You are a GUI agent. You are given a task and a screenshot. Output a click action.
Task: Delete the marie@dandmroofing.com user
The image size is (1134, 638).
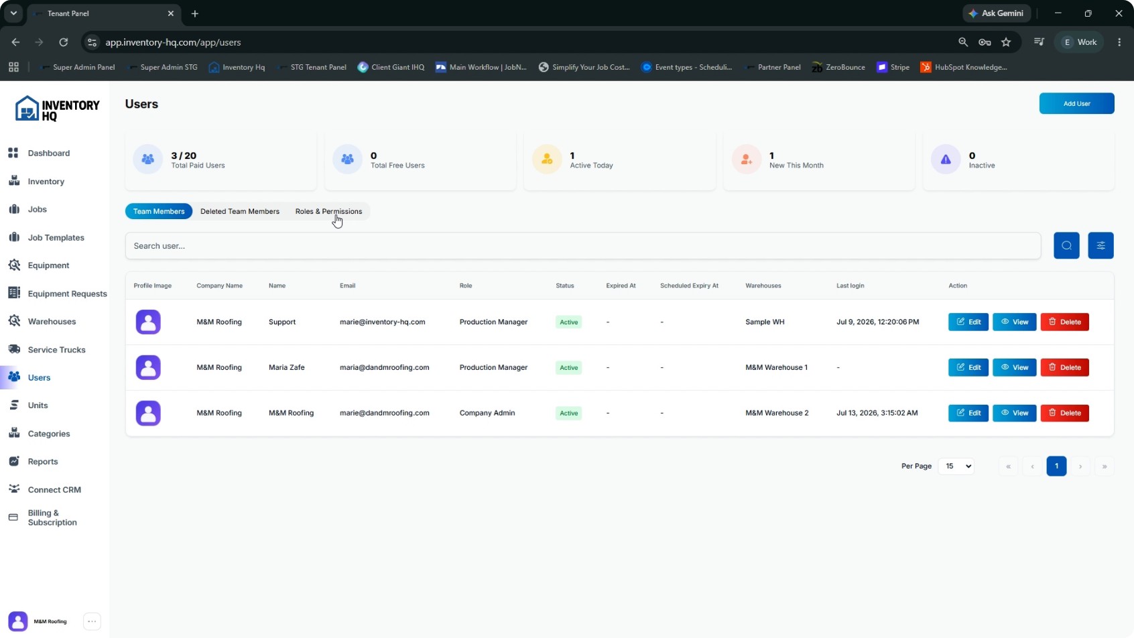click(x=1064, y=413)
